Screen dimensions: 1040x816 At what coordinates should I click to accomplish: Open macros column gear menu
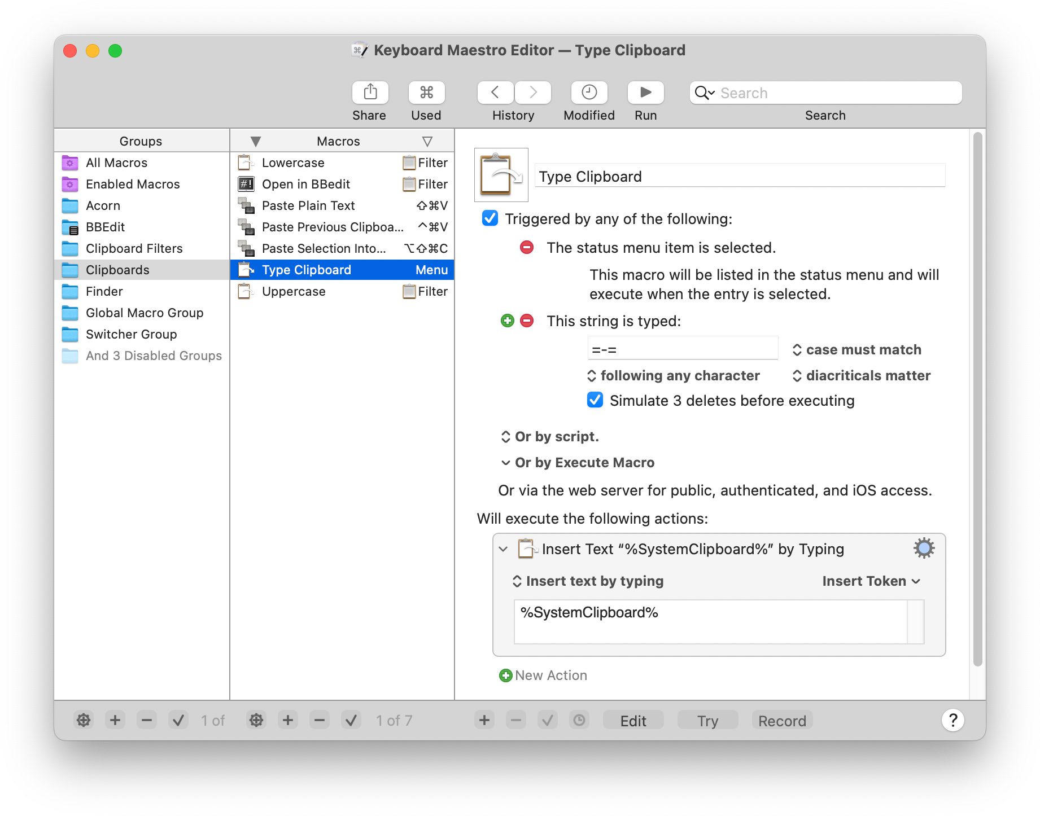click(256, 720)
